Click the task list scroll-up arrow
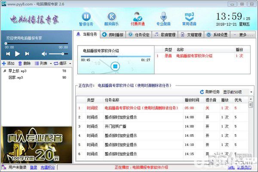This screenshot has height=172, width=258. pyautogui.click(x=251, y=99)
